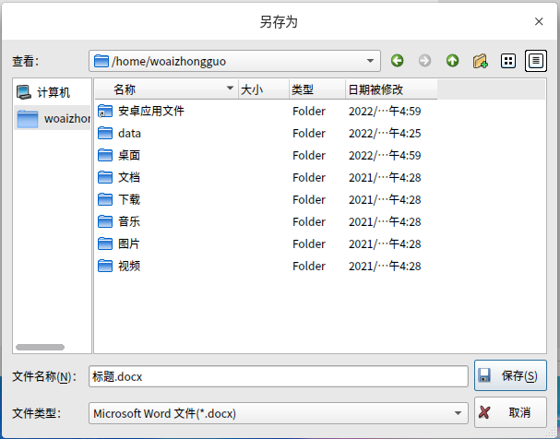This screenshot has height=439, width=560.
Task: Select the 音乐 folder icon
Action: click(105, 221)
